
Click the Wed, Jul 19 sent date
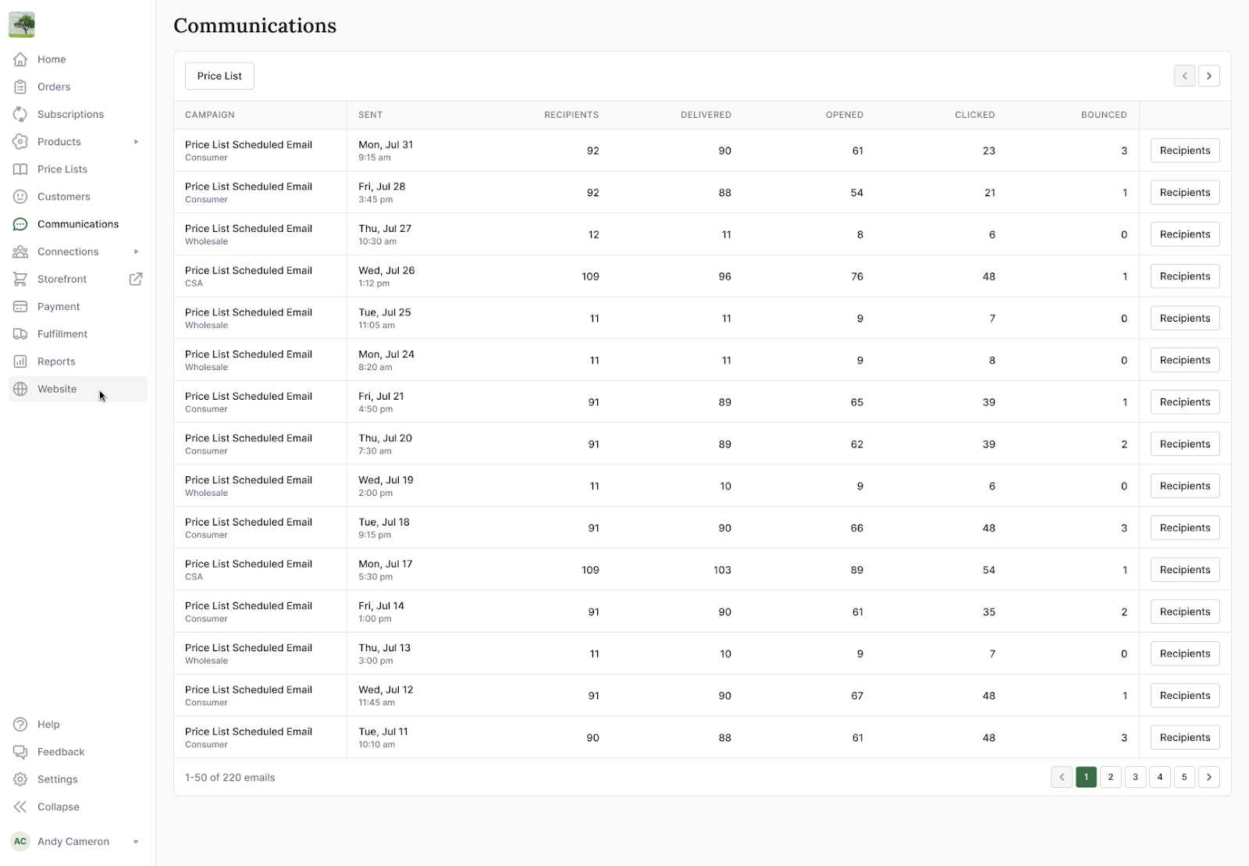point(386,479)
